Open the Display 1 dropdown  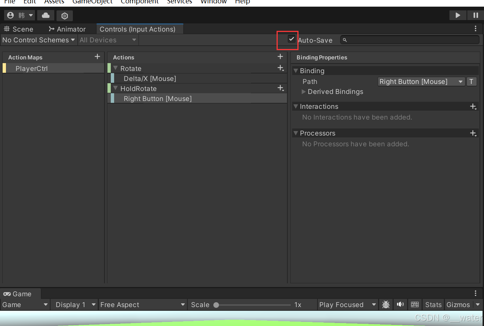pyautogui.click(x=74, y=304)
